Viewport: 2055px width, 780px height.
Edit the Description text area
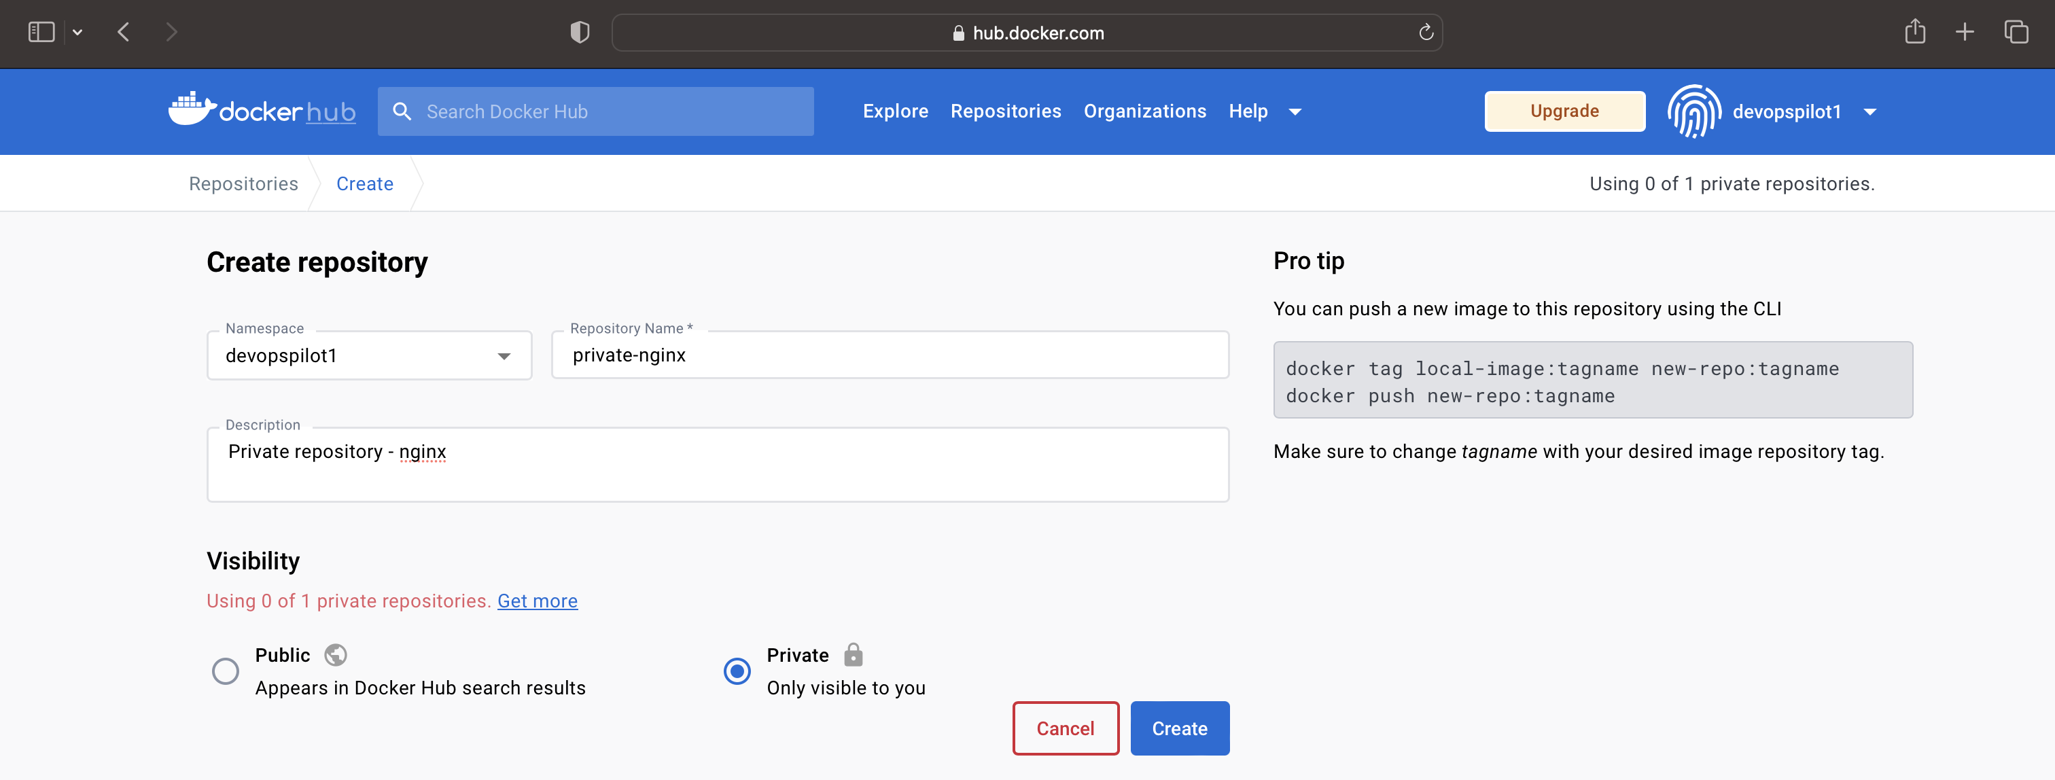coord(717,464)
